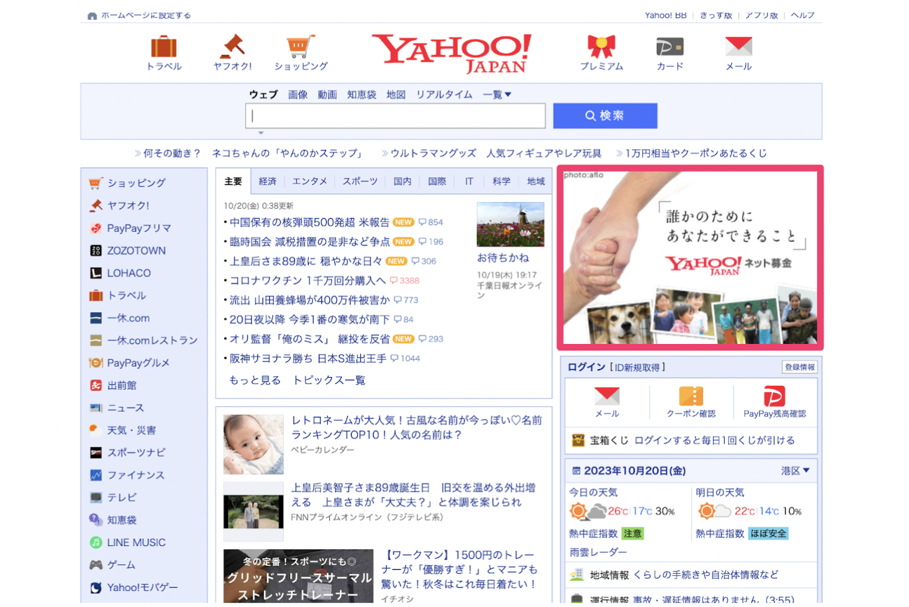This screenshot has width=909, height=607.
Task: Open the スポーツナビ sidebar icon
Action: (96, 453)
